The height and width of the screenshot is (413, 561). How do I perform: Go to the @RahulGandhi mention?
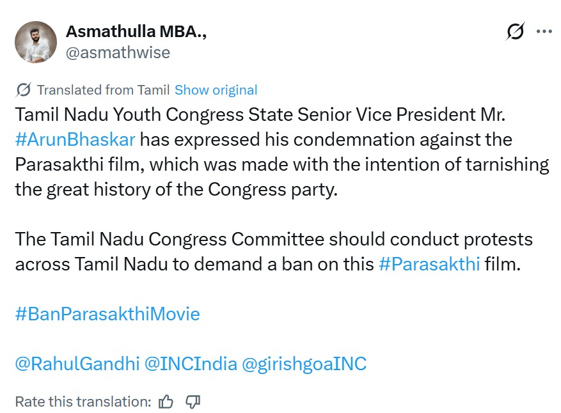coord(77,364)
